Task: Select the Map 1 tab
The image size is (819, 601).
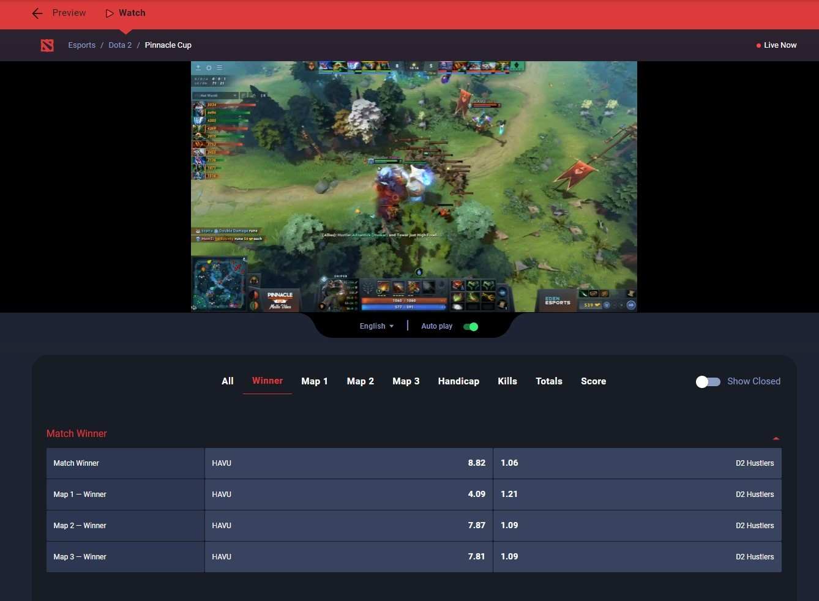Action: (315, 381)
